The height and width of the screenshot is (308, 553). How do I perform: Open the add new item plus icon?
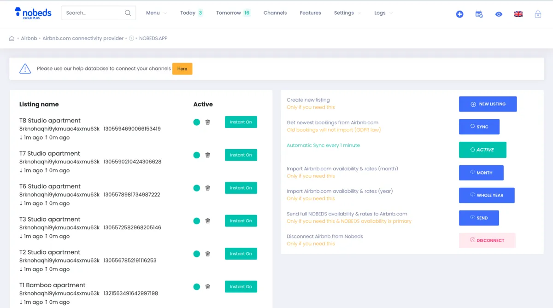coord(459,14)
